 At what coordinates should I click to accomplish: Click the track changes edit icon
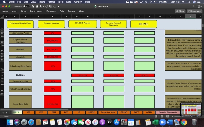click(x=50, y=6)
